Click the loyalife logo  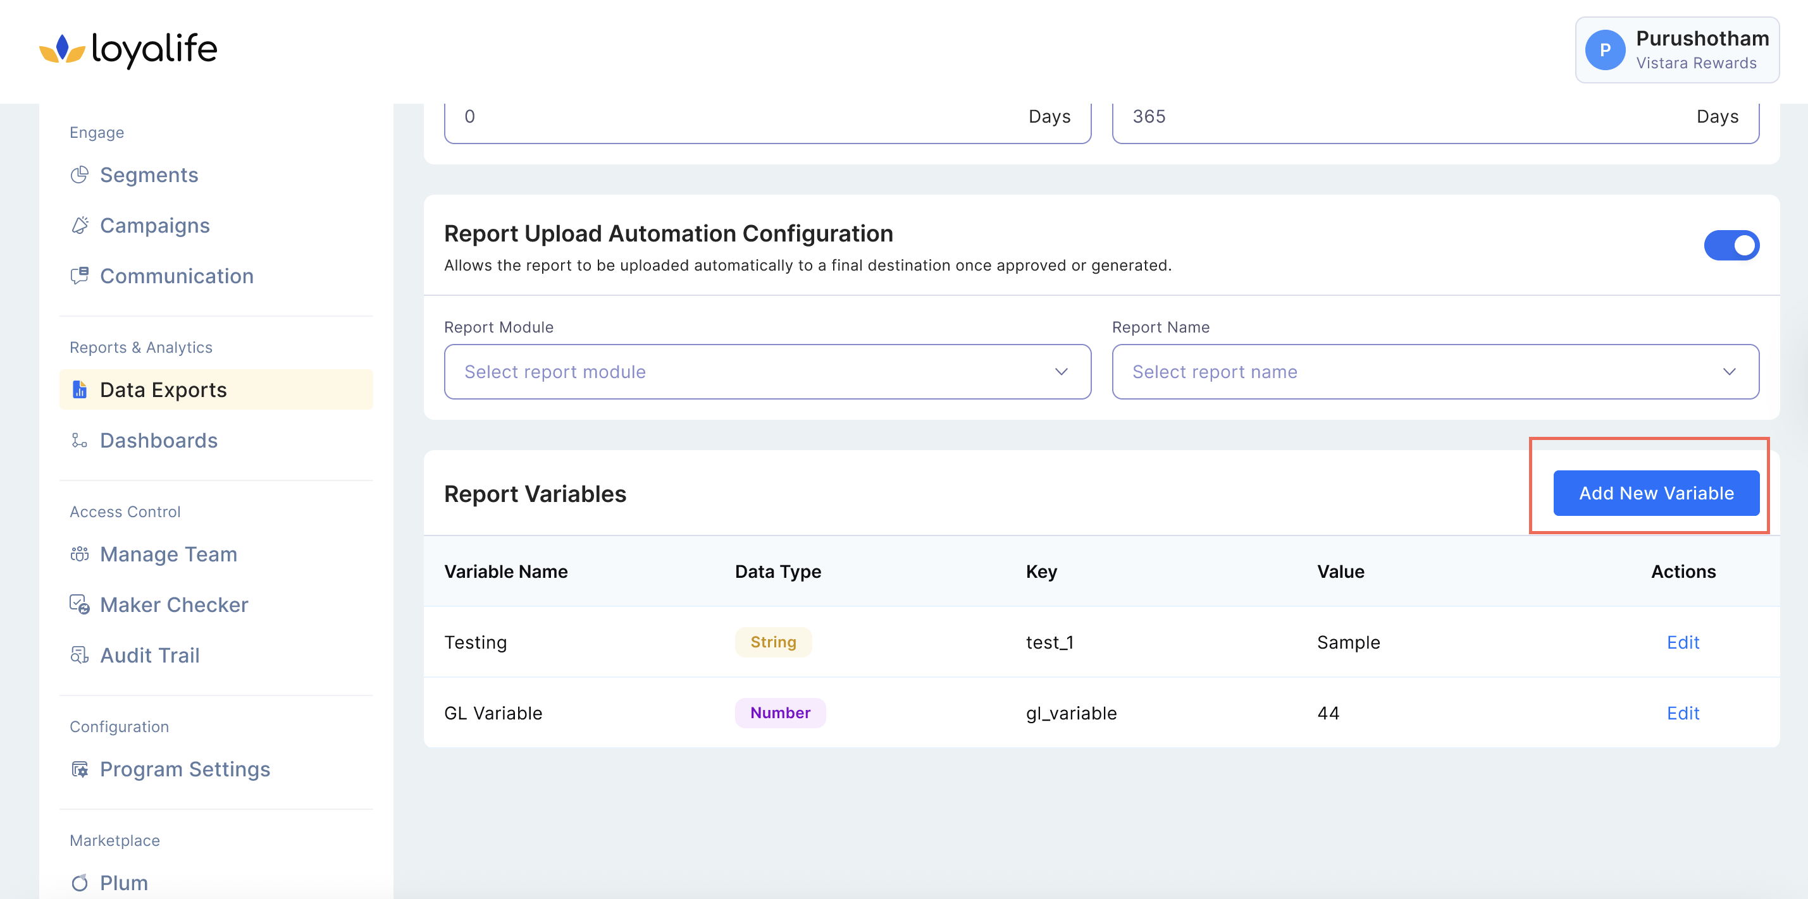click(x=128, y=50)
